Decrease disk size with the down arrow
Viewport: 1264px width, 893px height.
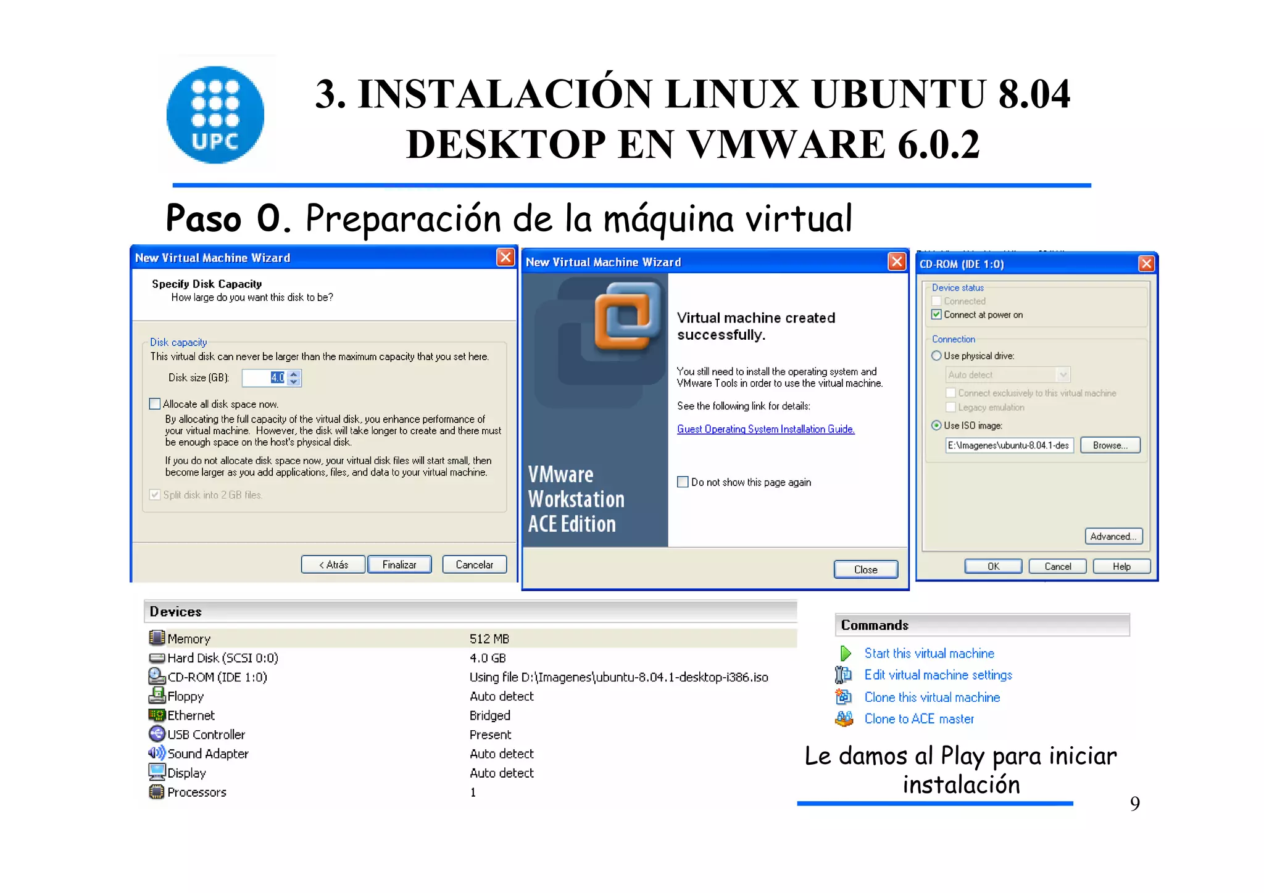point(294,382)
